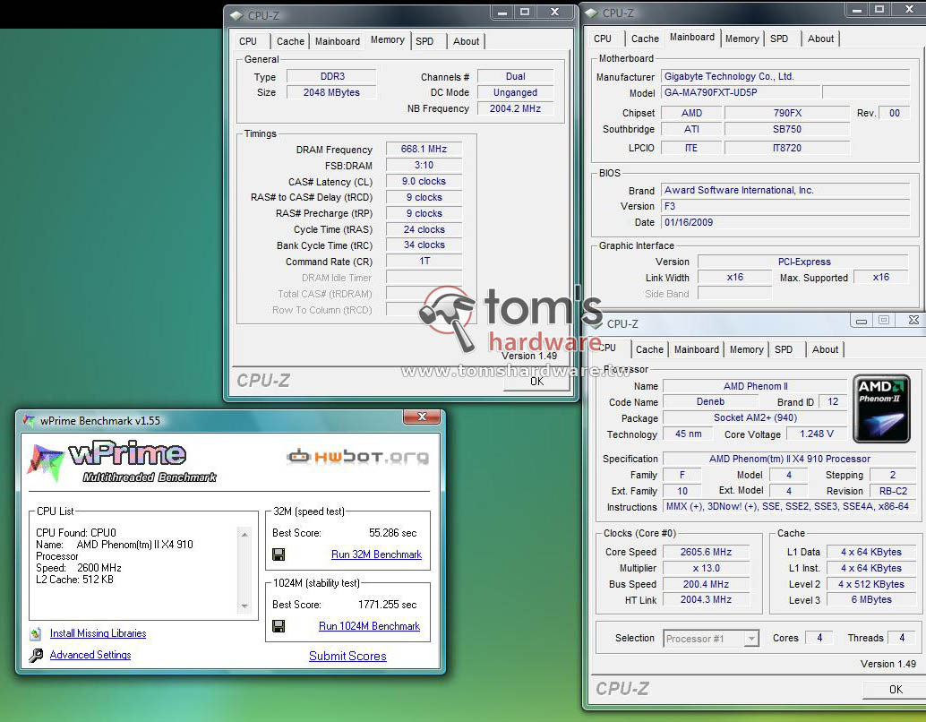Open Mainboard tab in CPU-Z Memory window

click(x=338, y=41)
